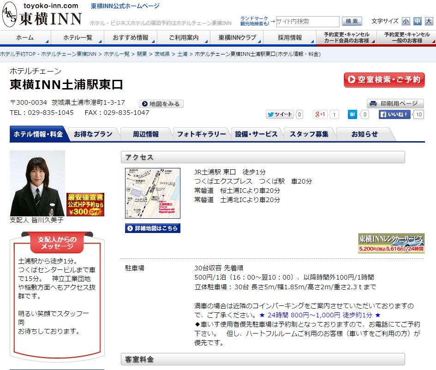436x370 pixels.
Task: Open the おすすめ情報 menu
Action: [131, 37]
